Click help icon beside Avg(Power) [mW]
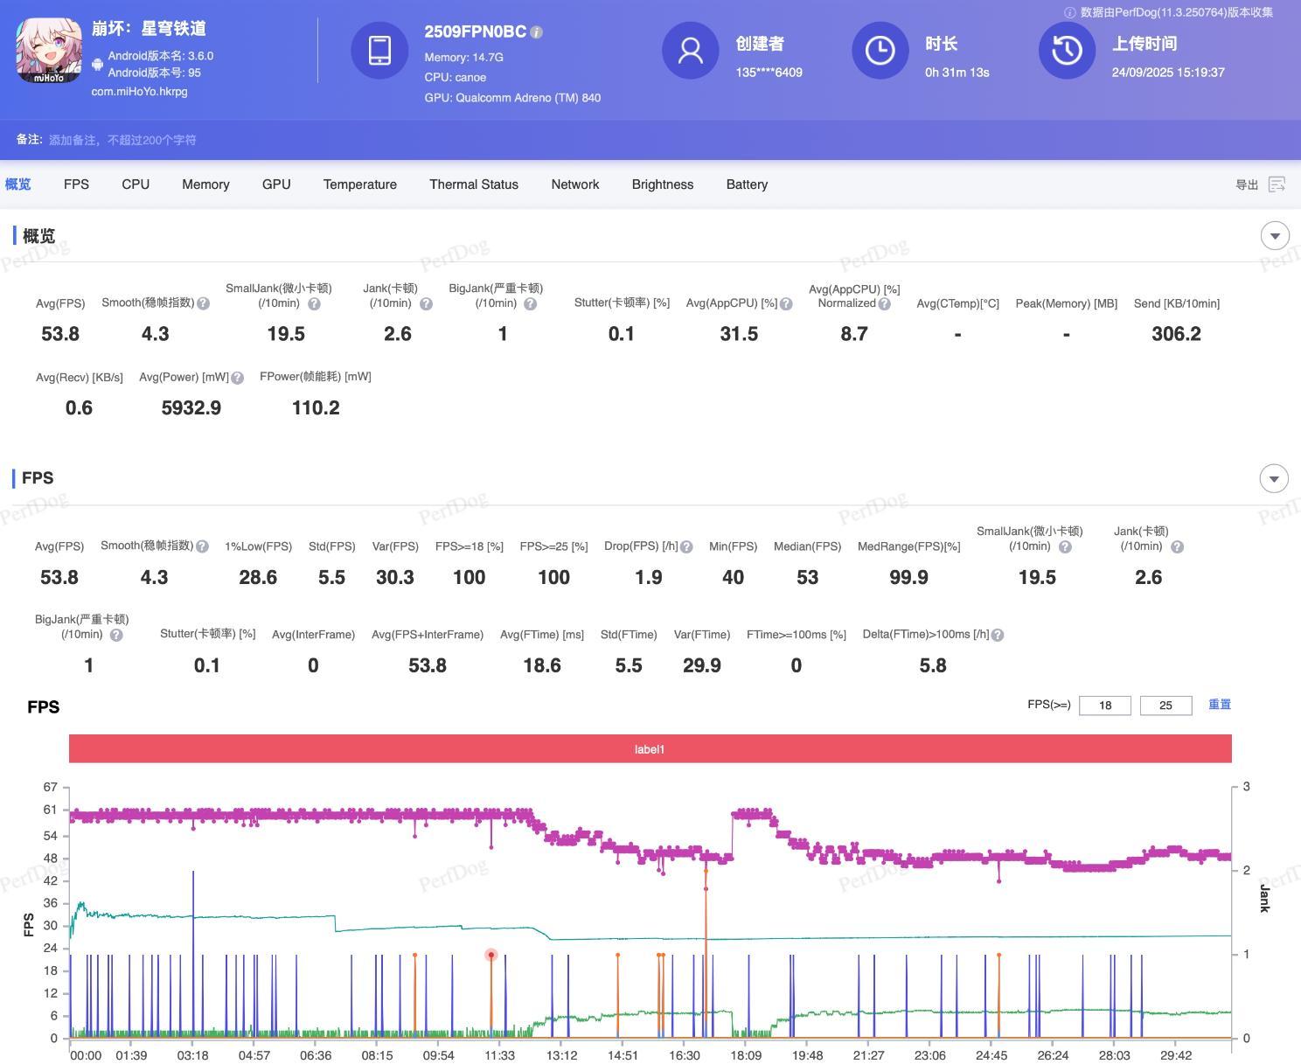Viewport: 1301px width, 1064px height. click(x=237, y=378)
